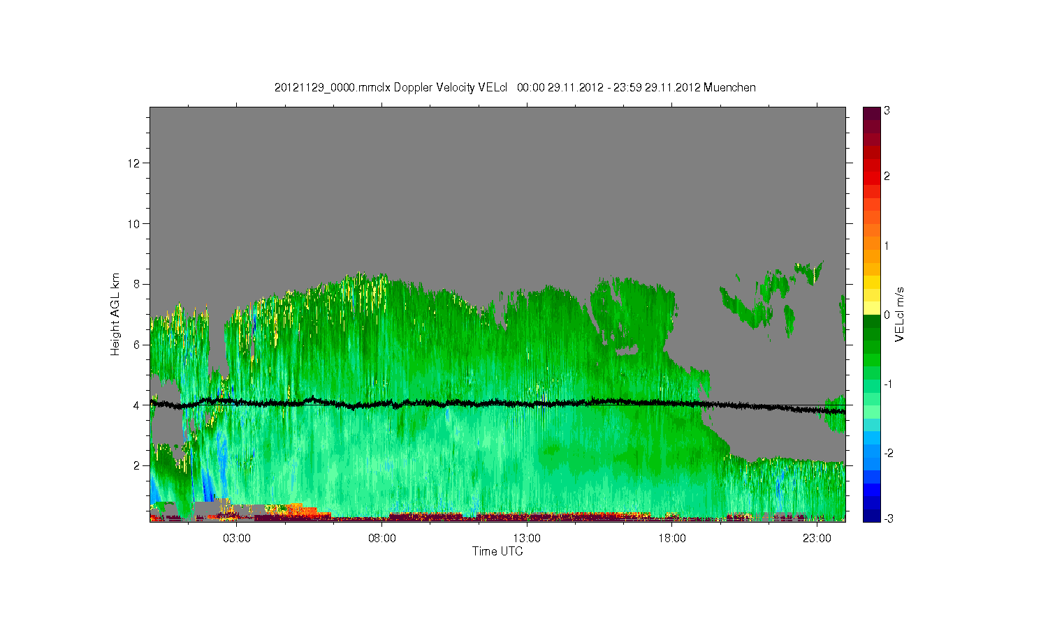Click the dark maroon swatch at colorbar top
This screenshot has height=628, width=1048.
point(871,113)
